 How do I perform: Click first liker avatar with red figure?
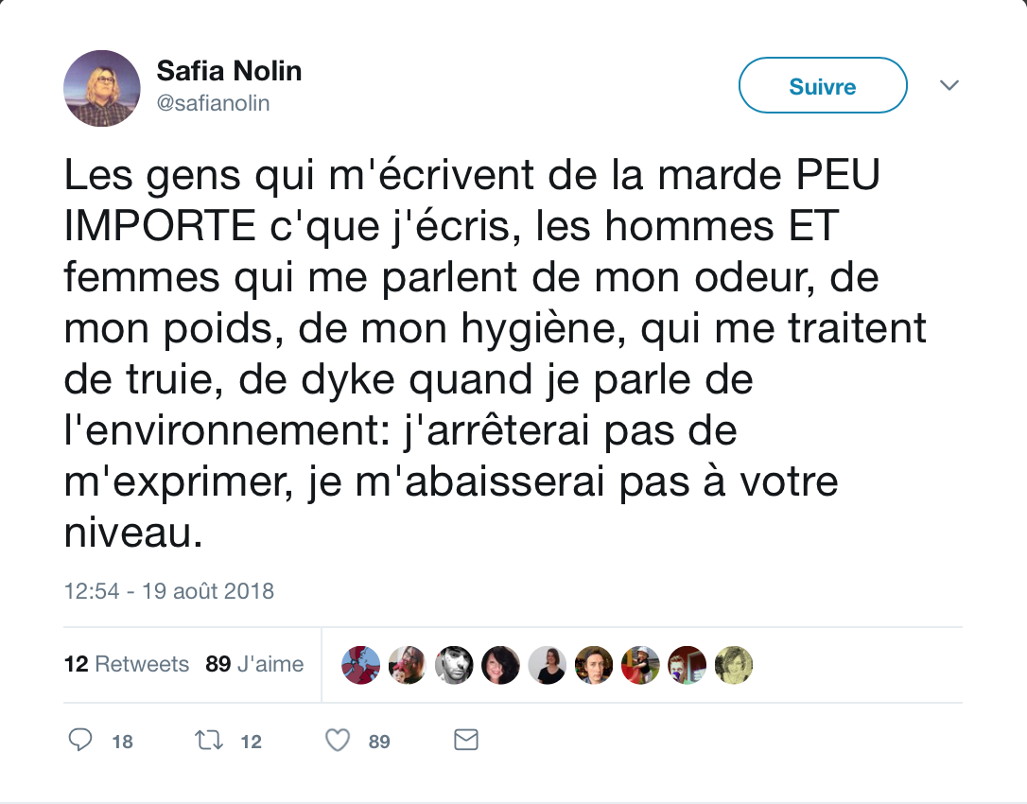click(361, 665)
